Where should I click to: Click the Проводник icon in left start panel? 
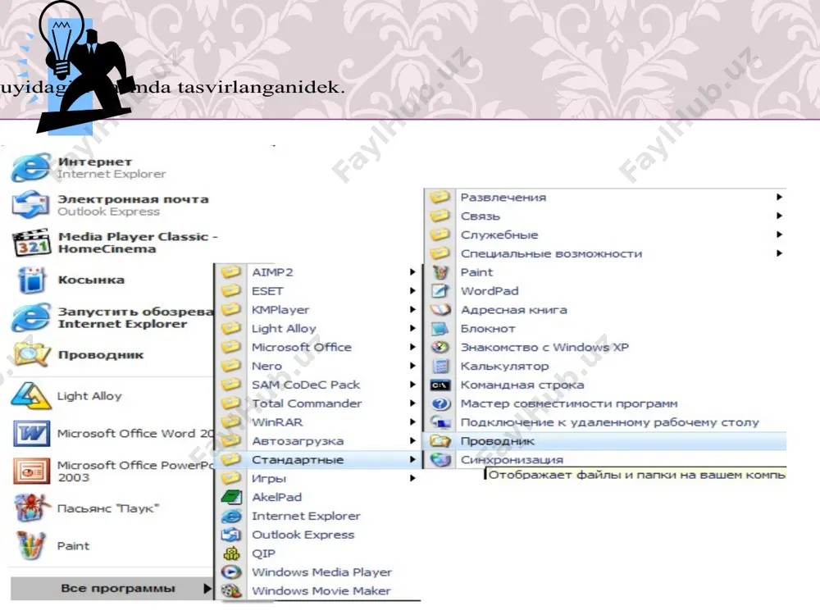(x=31, y=354)
